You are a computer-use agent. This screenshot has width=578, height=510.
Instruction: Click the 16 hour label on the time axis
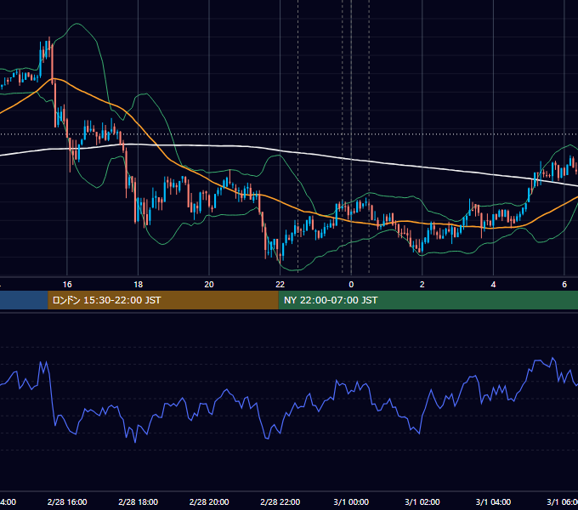point(67,285)
